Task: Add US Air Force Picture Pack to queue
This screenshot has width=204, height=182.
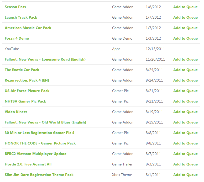Action: pyautogui.click(x=185, y=91)
